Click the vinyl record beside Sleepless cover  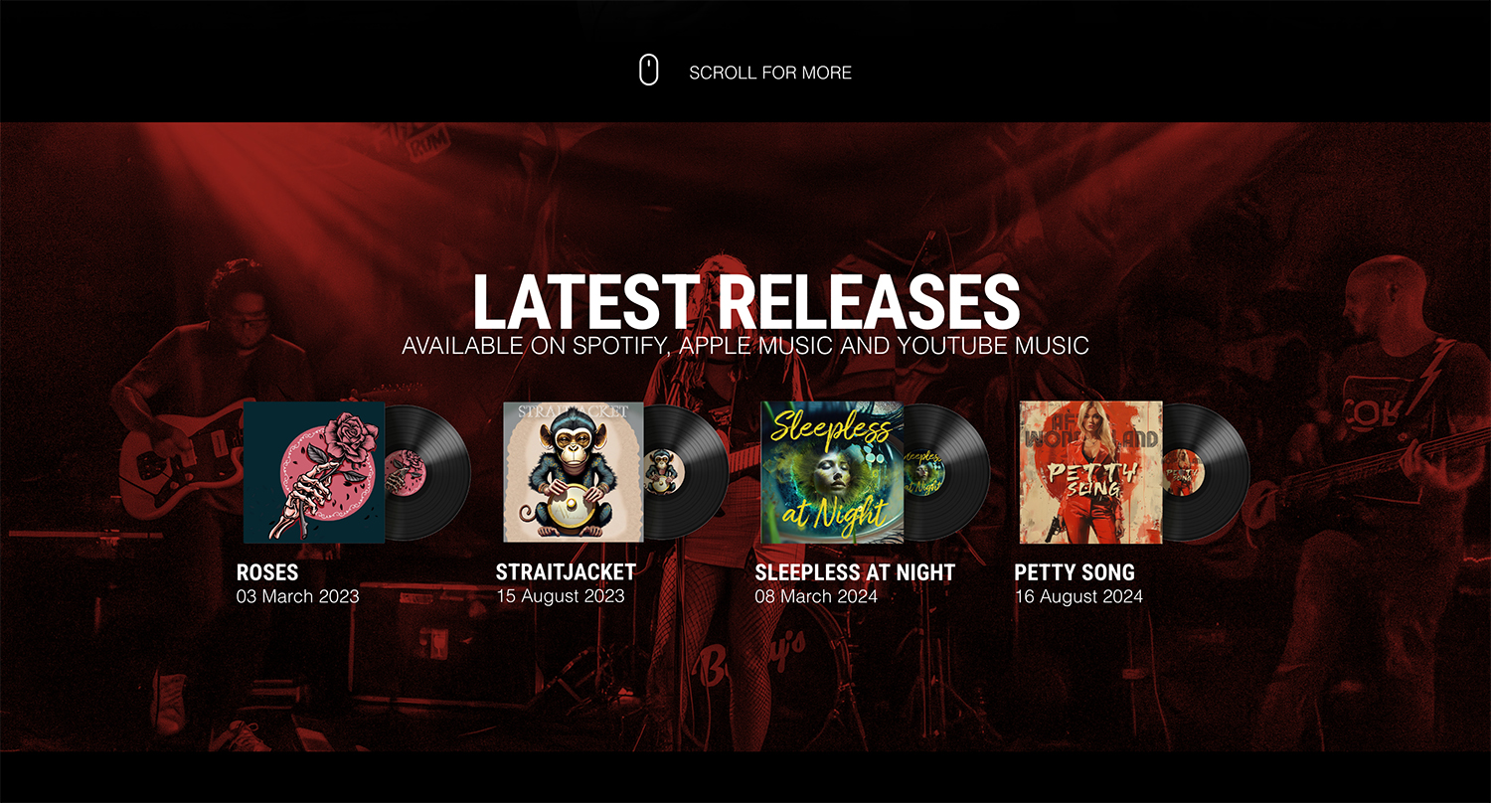click(x=947, y=472)
